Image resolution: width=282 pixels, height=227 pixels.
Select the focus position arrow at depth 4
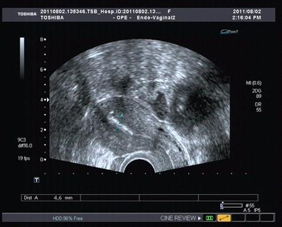[48, 100]
